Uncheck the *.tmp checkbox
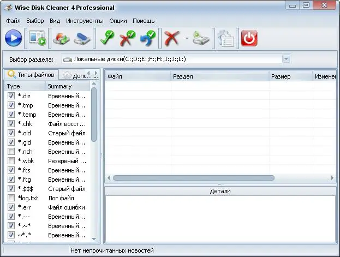Viewport: 340px width, 257px height. coord(11,105)
